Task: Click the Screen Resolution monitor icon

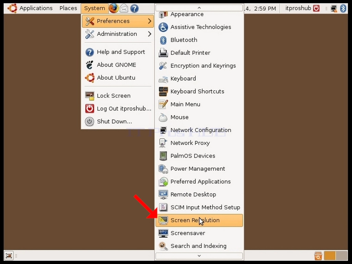Action: coord(163,220)
